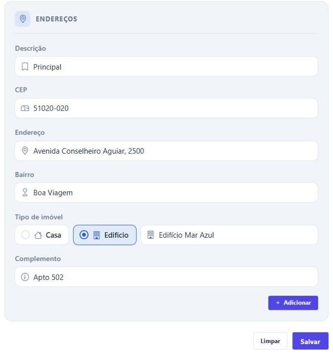This screenshot has width=333, height=358.
Task: Click into the CEP field 51020-020
Action: pos(166,108)
